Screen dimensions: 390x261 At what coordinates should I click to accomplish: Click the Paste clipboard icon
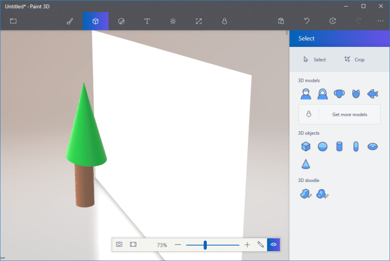(x=281, y=21)
